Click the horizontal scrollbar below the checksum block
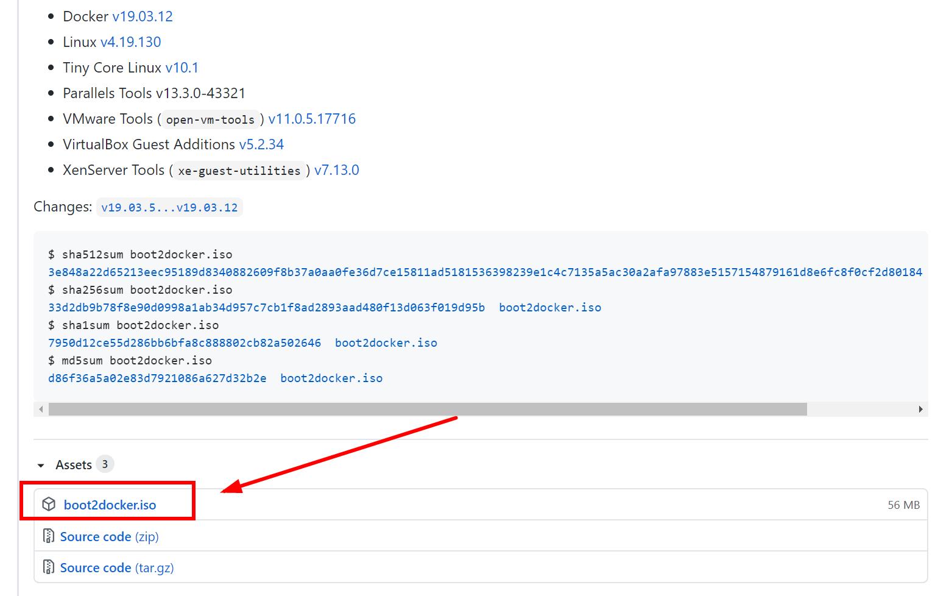 point(426,409)
